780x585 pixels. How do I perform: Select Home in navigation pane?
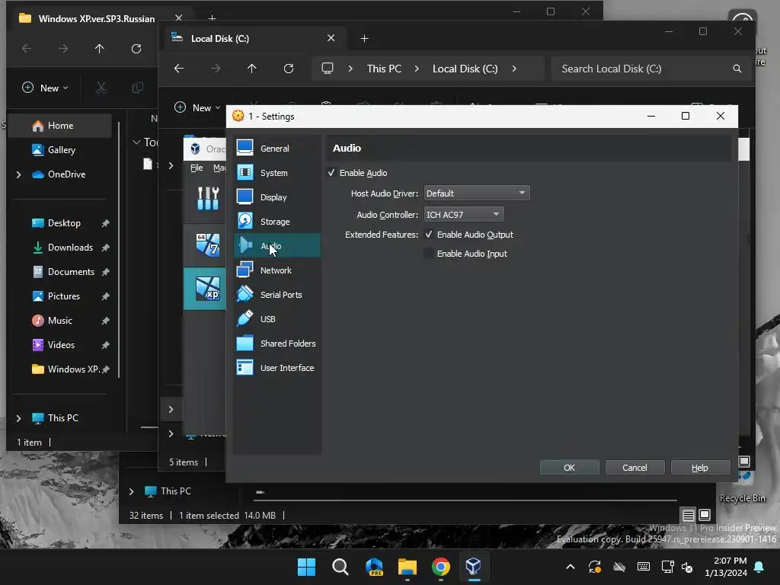point(61,126)
